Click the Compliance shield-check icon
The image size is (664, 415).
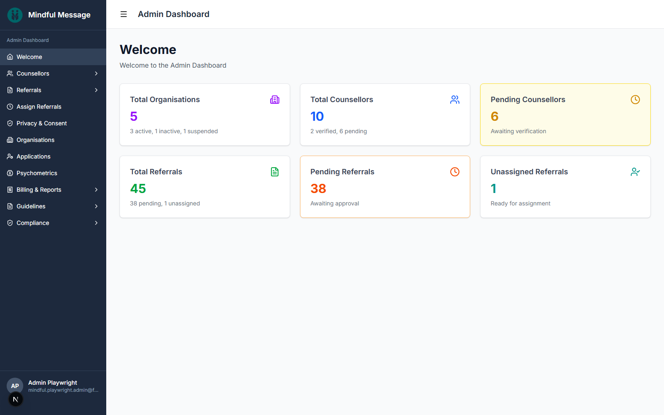tap(10, 223)
